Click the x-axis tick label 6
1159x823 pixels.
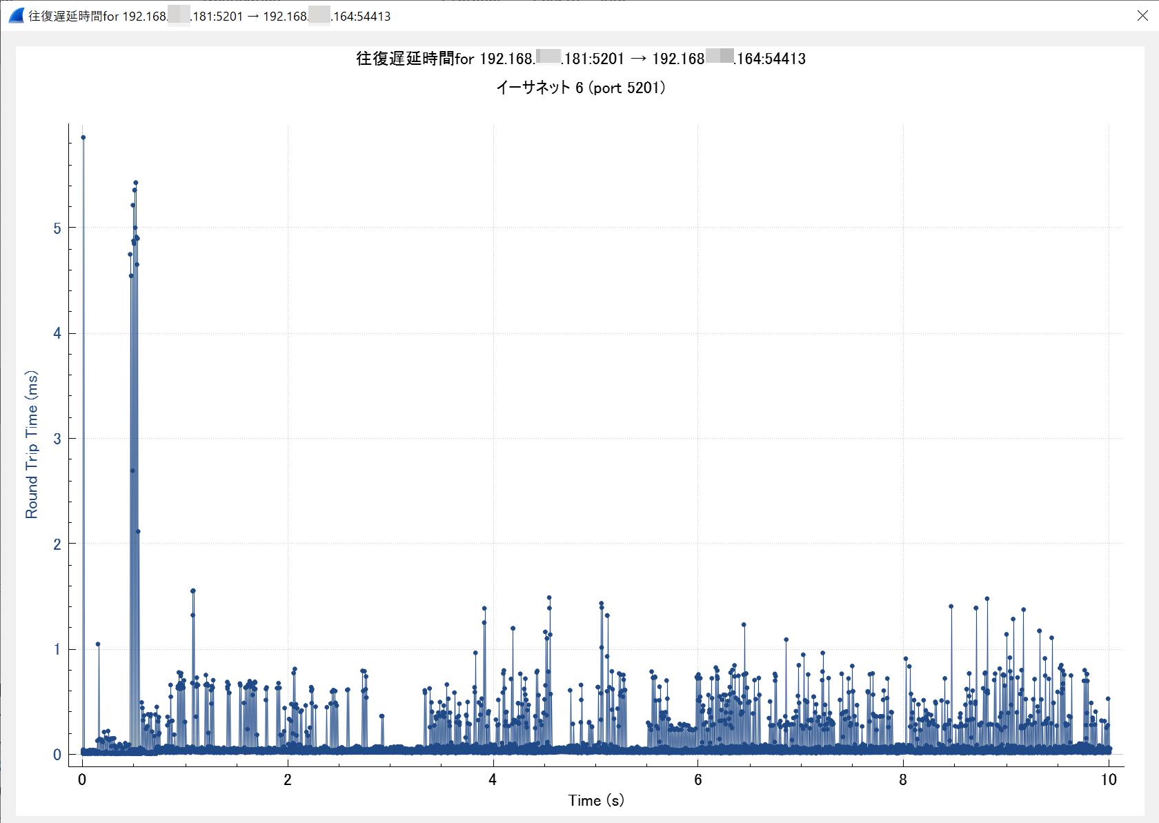click(698, 780)
